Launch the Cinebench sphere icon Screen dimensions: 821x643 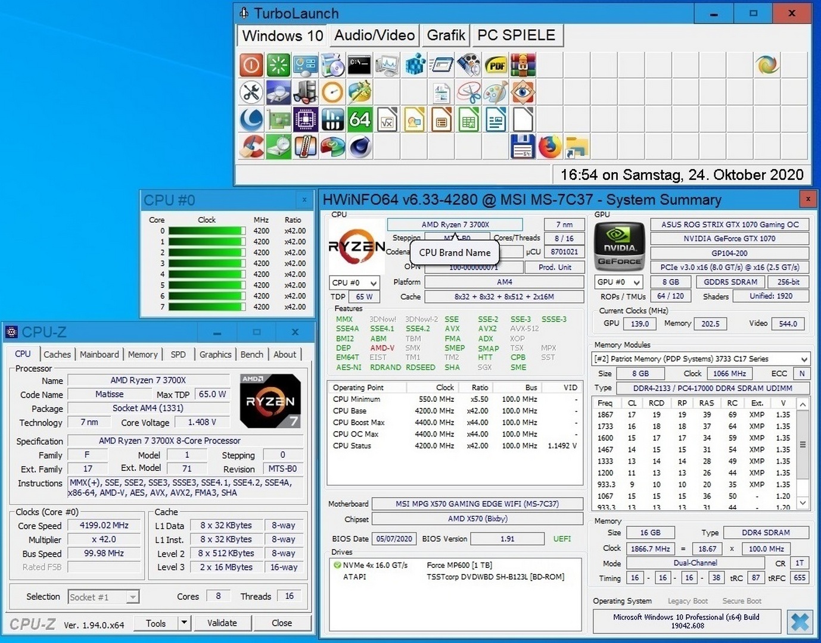tap(360, 146)
